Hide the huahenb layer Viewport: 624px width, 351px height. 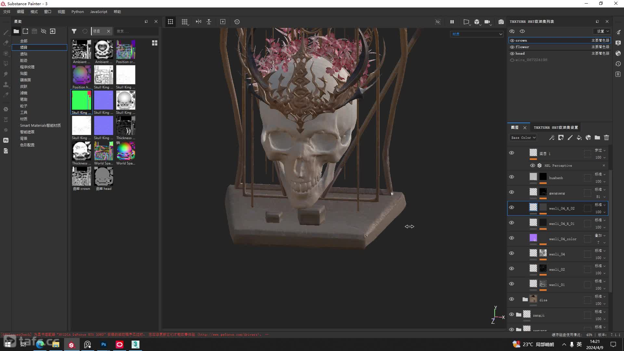click(x=512, y=177)
